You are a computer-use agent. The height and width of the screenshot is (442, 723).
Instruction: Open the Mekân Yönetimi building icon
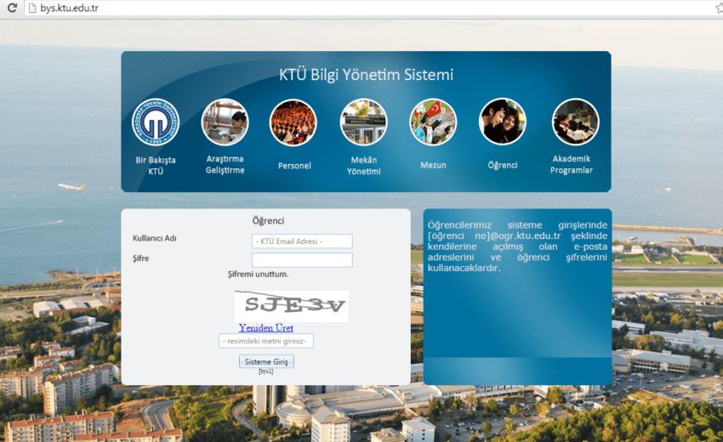pos(364,122)
